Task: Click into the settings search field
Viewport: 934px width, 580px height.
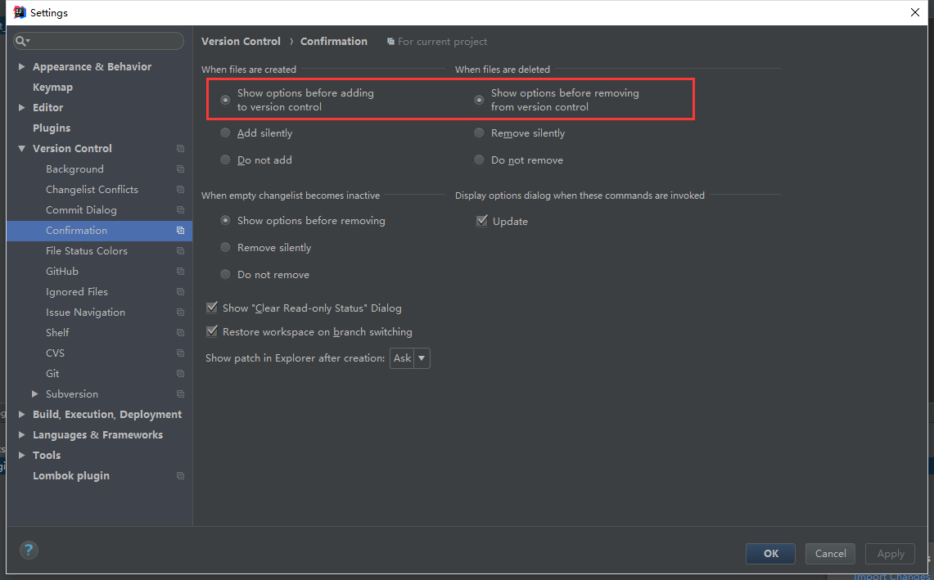Action: (x=106, y=41)
